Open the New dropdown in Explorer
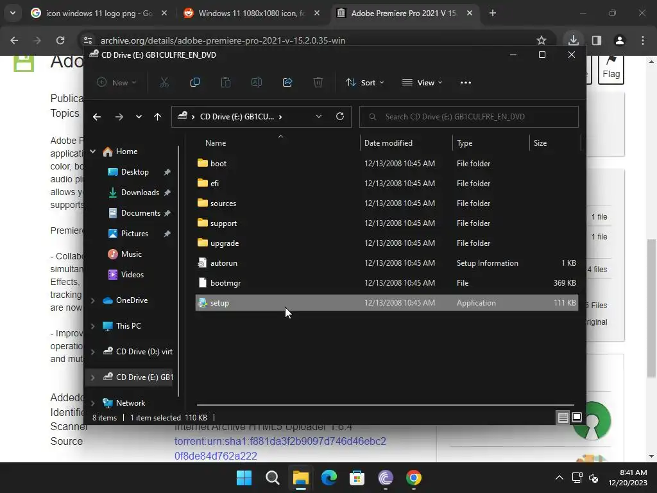The width and height of the screenshot is (657, 493). (117, 83)
